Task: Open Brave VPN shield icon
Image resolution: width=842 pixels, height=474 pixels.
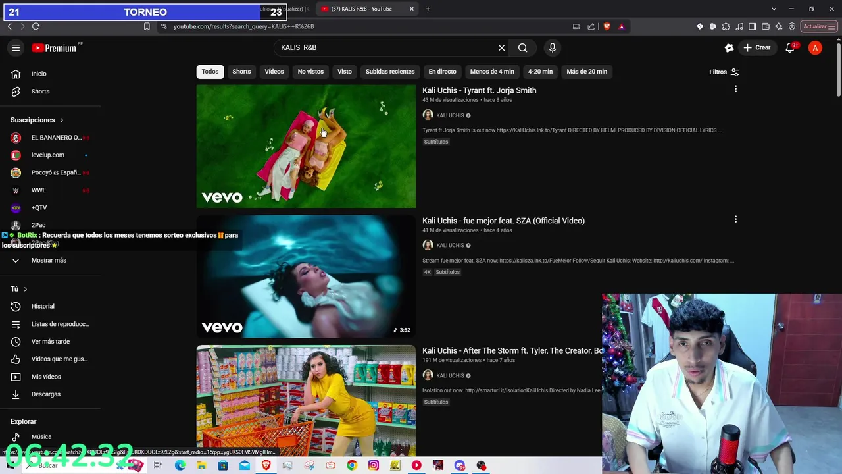Action: [x=792, y=26]
